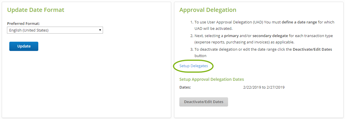Viewport: 345px width, 119px height.
Task: Click the dropdown arrow beside English (United States)
Action: (x=100, y=30)
